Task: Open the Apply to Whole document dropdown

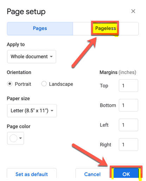Action: click(x=32, y=57)
